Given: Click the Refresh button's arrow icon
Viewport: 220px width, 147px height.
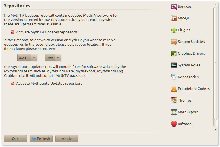Looking at the screenshot, I should (34, 139).
